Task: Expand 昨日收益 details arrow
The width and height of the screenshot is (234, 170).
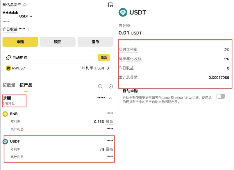Action: [28, 30]
